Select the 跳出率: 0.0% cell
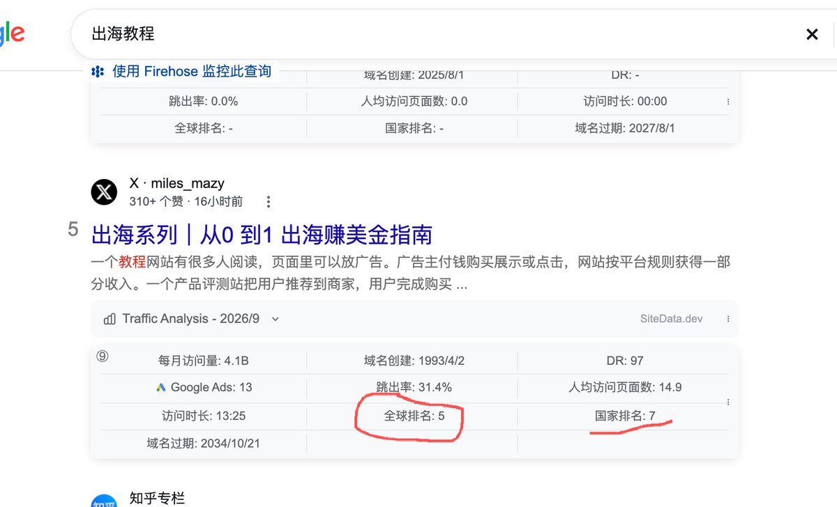Viewport: 837px width, 507px height. [204, 101]
